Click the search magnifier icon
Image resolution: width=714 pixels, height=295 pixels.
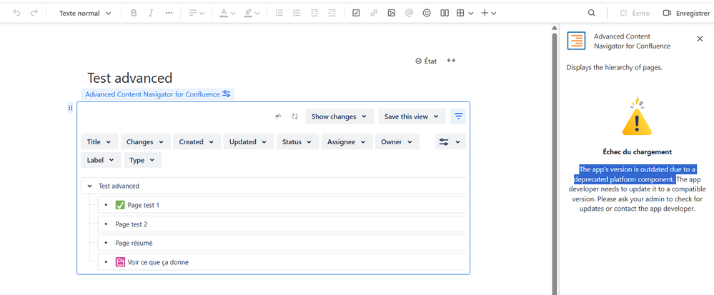pos(592,13)
